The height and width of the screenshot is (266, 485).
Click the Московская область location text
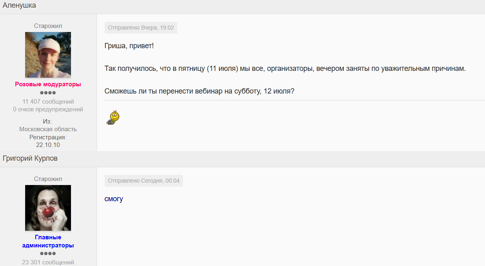(48, 129)
